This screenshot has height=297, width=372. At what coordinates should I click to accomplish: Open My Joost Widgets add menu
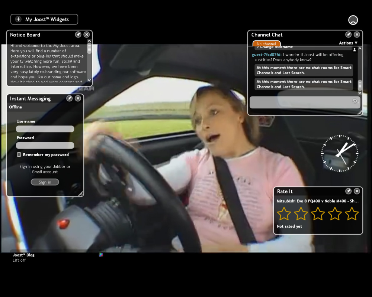point(44,19)
